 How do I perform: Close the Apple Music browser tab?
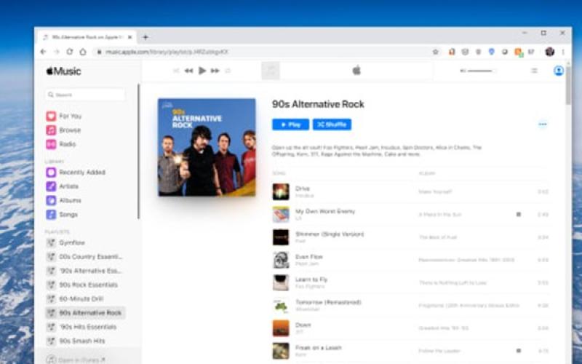tap(130, 37)
